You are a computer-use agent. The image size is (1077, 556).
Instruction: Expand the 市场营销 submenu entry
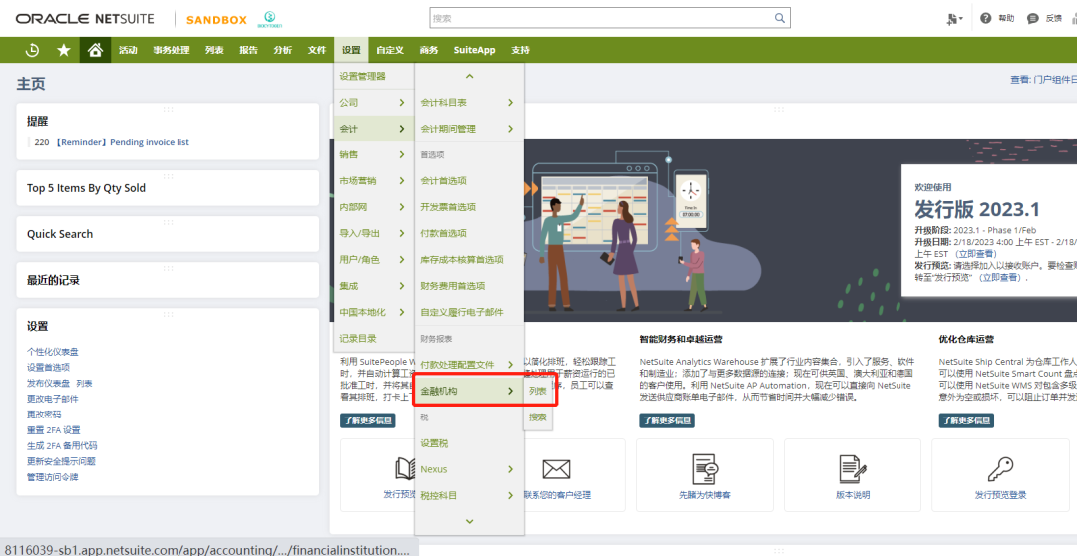pos(374,181)
